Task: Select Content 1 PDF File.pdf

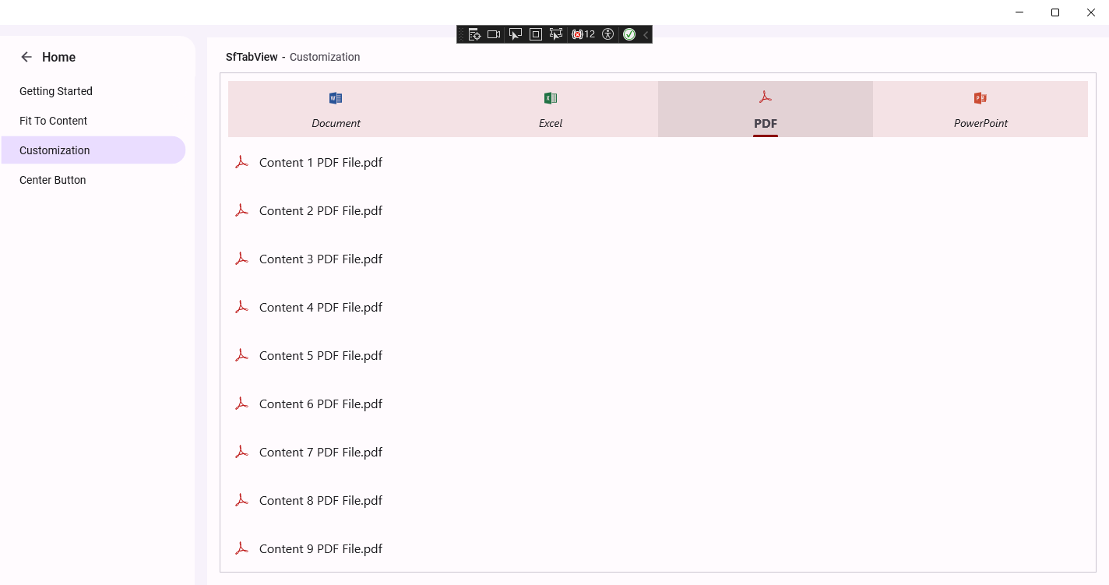Action: click(321, 162)
